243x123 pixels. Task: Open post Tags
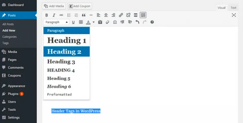(5, 43)
